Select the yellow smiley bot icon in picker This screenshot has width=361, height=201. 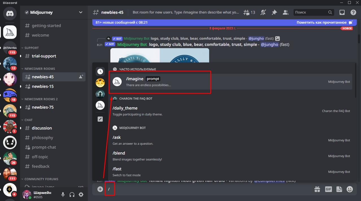pyautogui.click(x=100, y=83)
